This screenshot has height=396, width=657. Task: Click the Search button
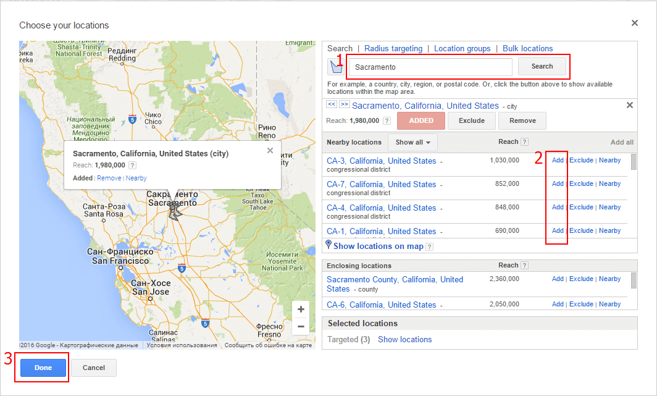(x=542, y=66)
